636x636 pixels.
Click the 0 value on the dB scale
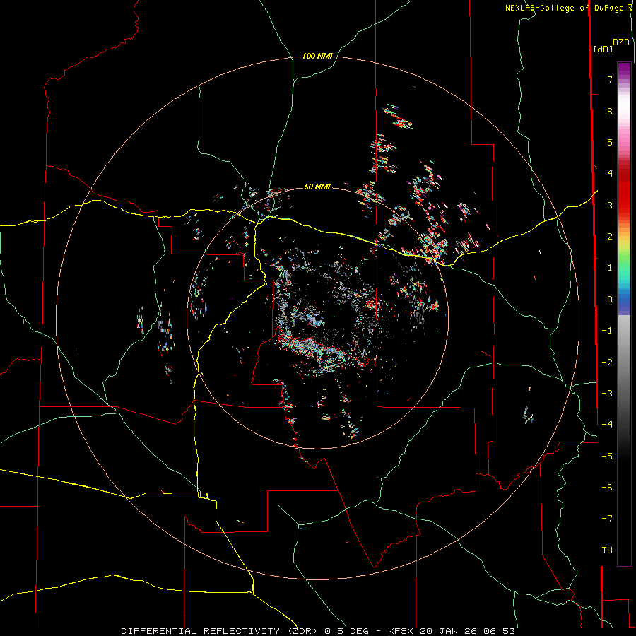tap(610, 300)
